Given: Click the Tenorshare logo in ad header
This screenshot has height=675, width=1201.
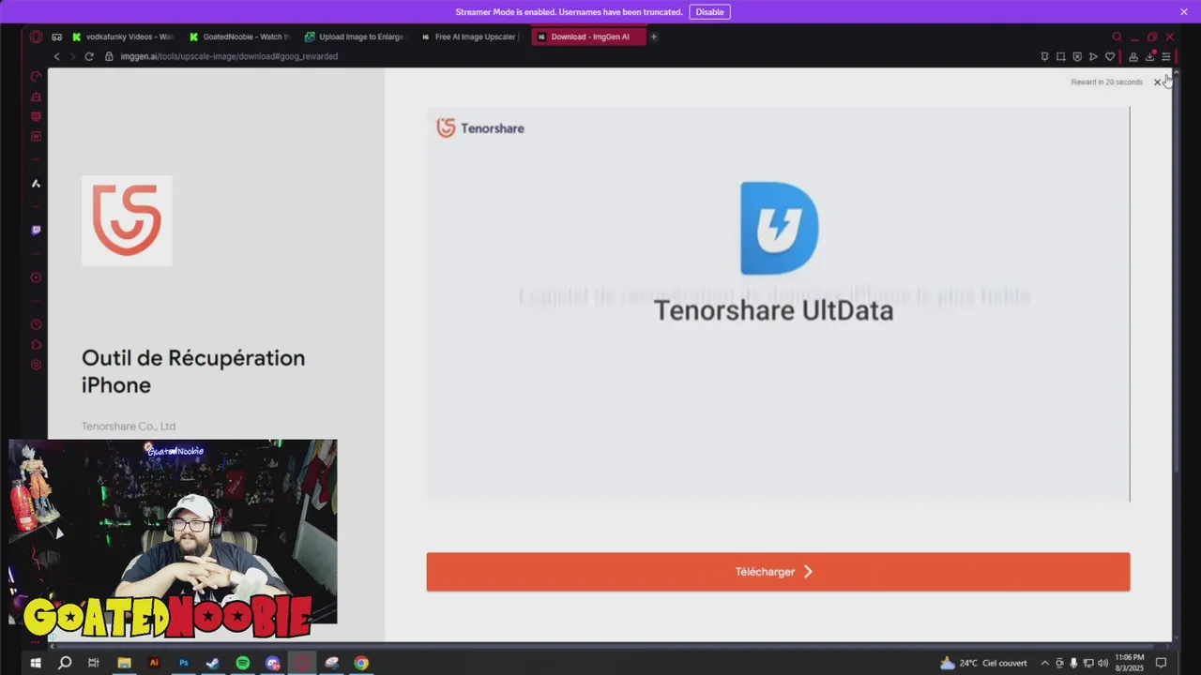Looking at the screenshot, I should pos(480,127).
